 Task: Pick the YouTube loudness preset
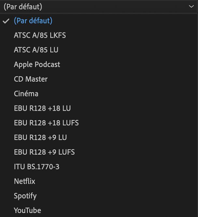[27, 210]
